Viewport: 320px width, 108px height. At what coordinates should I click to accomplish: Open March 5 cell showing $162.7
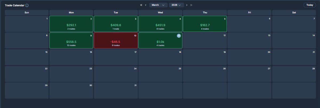(x=205, y=24)
